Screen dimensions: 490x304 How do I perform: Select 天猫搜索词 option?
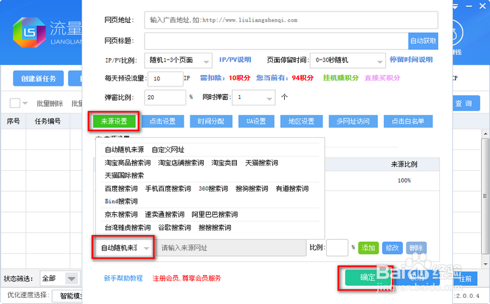tap(262, 163)
